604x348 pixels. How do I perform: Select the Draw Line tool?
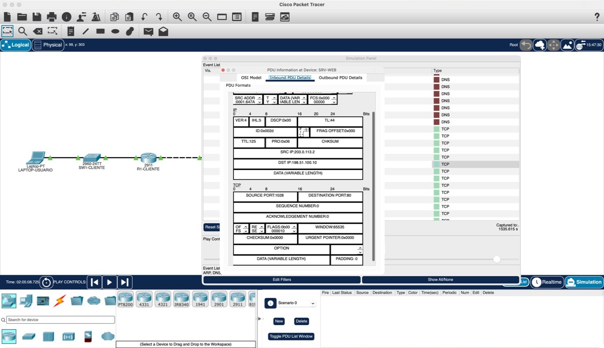tap(85, 31)
